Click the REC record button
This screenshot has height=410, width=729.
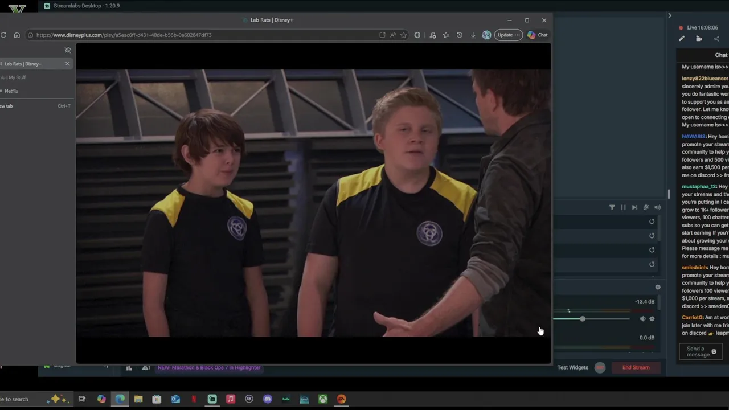pyautogui.click(x=600, y=368)
